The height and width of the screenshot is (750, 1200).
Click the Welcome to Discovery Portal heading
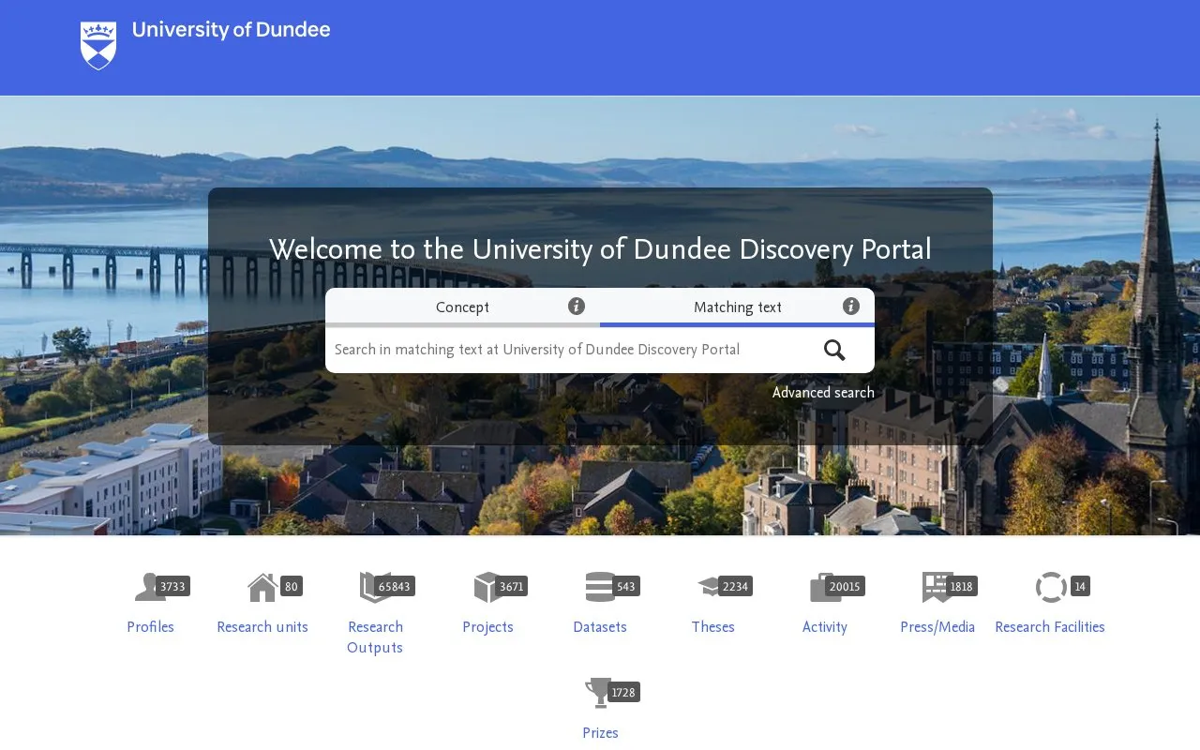click(x=600, y=250)
